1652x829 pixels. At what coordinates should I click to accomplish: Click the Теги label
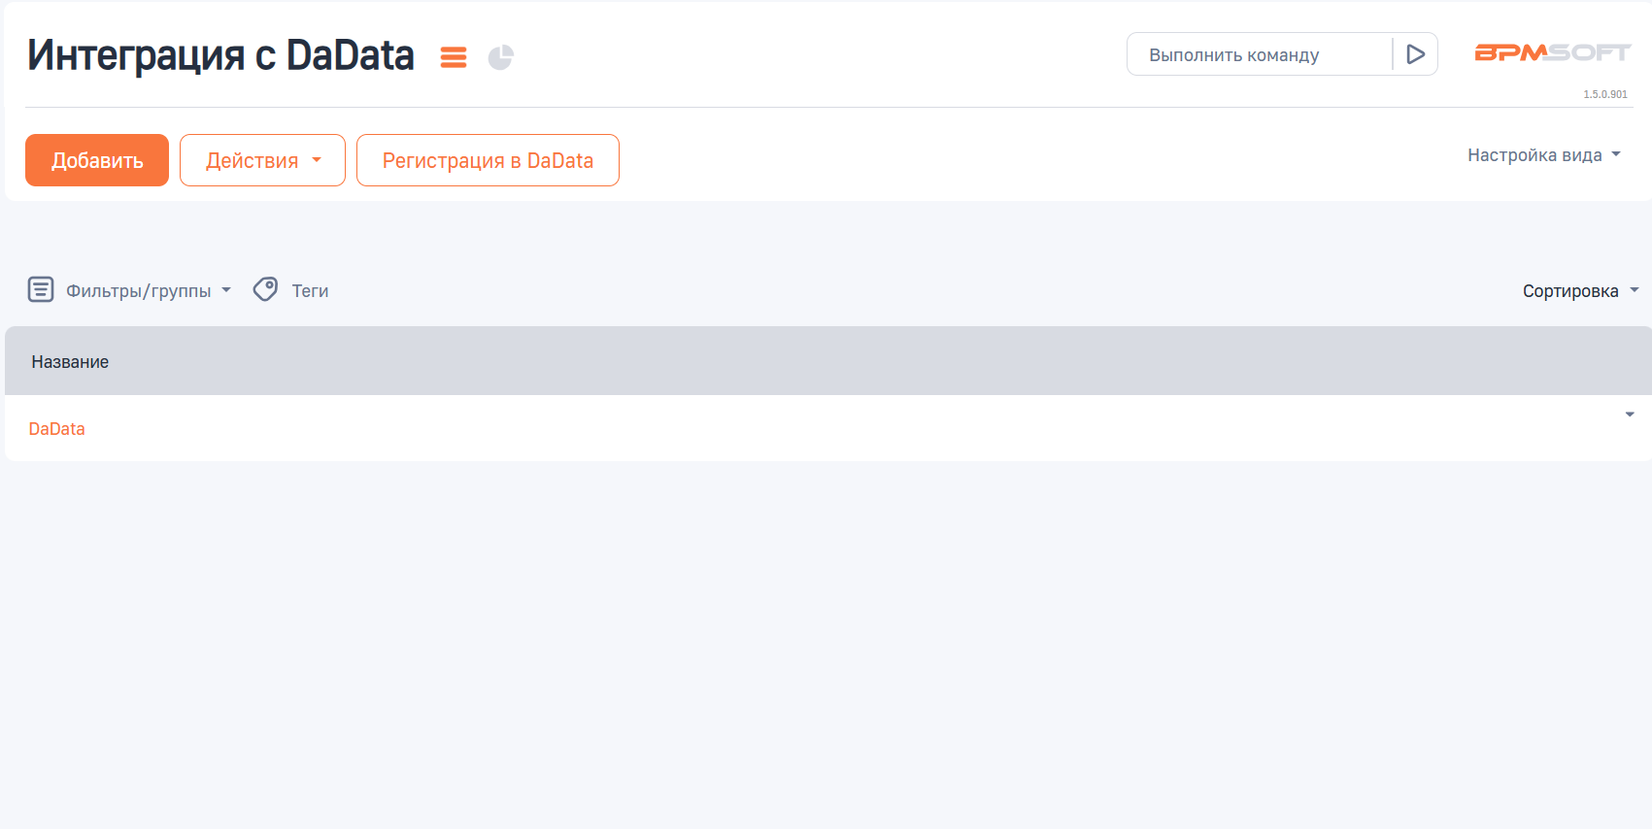pos(310,291)
